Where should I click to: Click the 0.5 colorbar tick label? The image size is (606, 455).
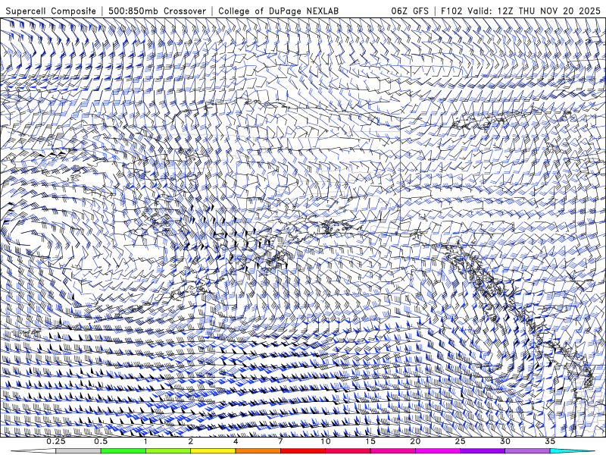tap(101, 441)
